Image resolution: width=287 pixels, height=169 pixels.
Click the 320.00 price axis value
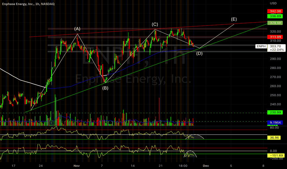tap(275, 31)
